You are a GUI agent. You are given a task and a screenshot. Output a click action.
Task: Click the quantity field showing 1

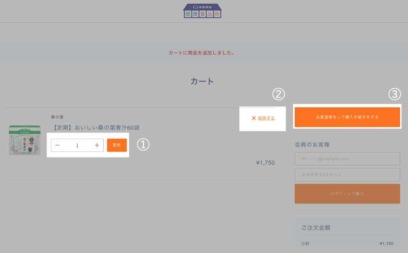[77, 145]
